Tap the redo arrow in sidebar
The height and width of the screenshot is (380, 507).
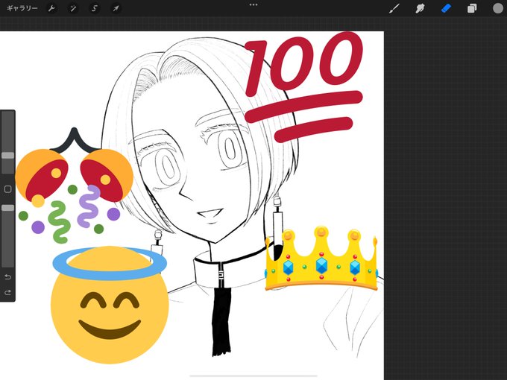pyautogui.click(x=7, y=292)
